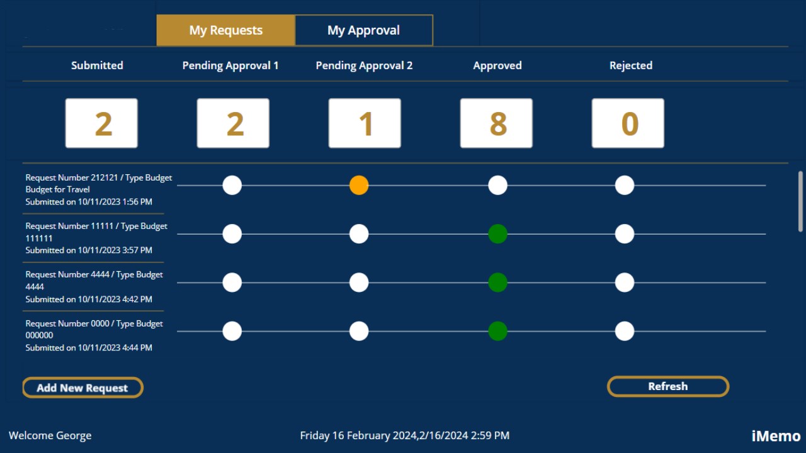Click the Rejected dot for request 0000

pyautogui.click(x=625, y=331)
